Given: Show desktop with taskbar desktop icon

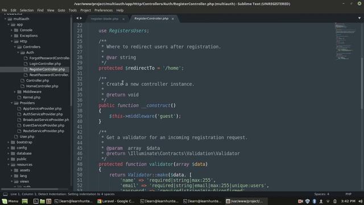Looking at the screenshot, I should (25, 201).
